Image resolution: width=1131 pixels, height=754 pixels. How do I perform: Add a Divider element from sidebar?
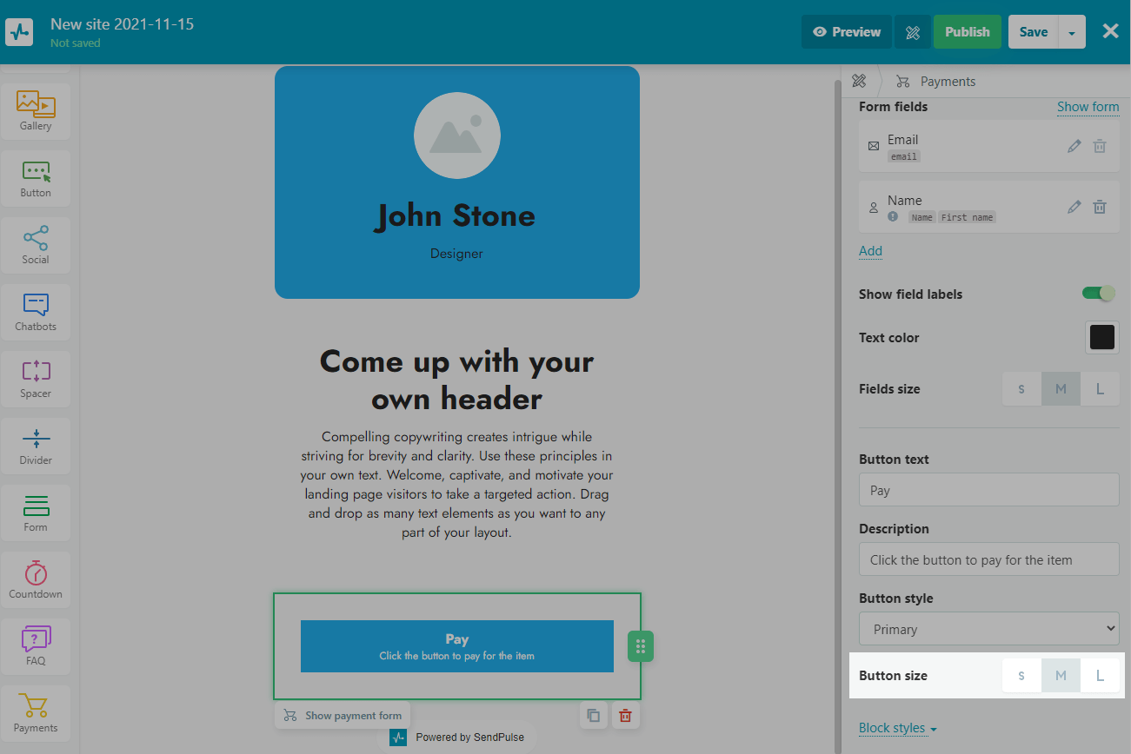(36, 444)
